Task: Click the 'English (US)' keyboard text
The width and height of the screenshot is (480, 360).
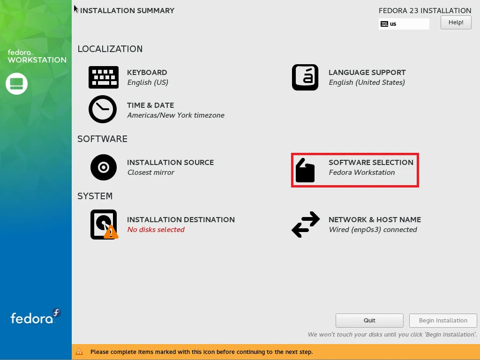Action: (148, 82)
